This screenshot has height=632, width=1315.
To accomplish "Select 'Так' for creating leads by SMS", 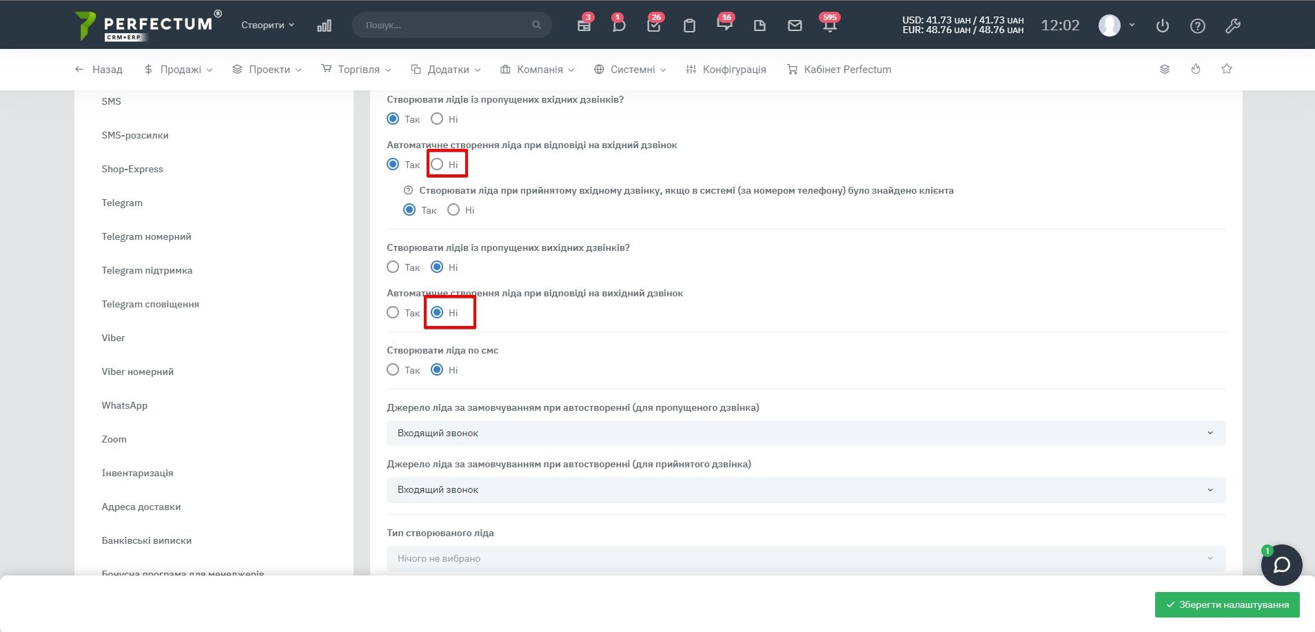I will point(393,369).
